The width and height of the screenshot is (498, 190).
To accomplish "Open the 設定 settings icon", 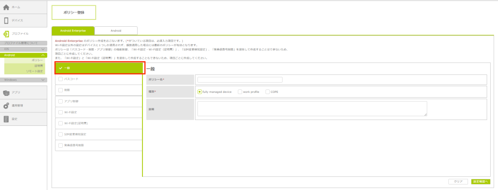I will pos(6,119).
